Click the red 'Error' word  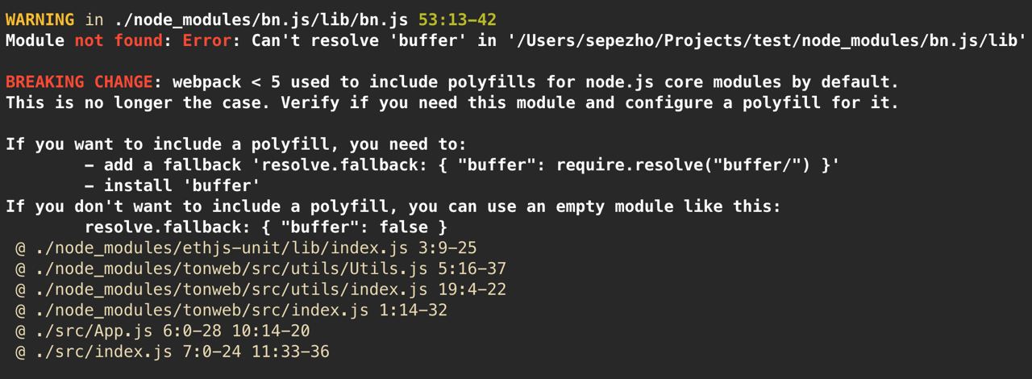pyautogui.click(x=207, y=40)
